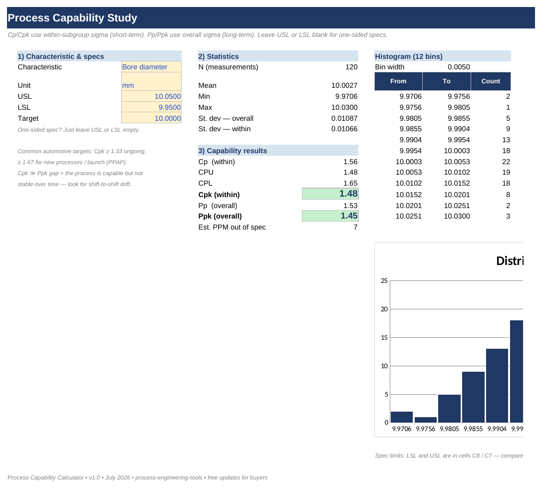Image resolution: width=542 pixels, height=488 pixels.
Task: Click the Process Capability Study title
Action: (x=72, y=17)
